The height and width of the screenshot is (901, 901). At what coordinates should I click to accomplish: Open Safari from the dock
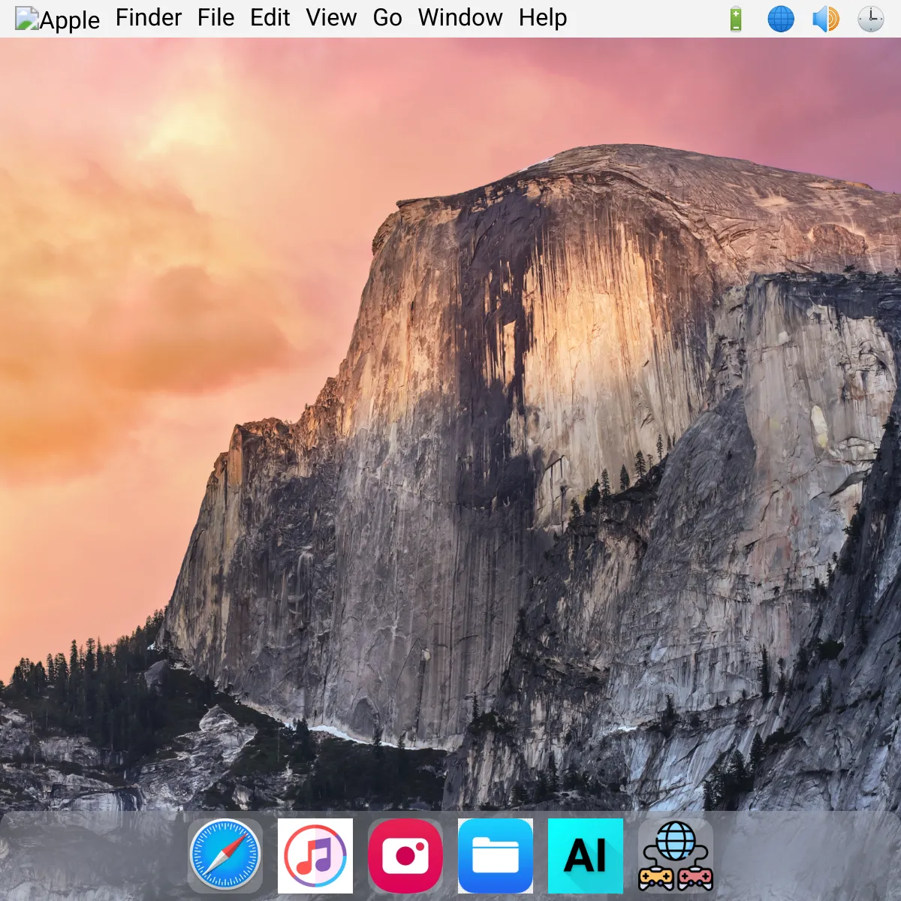click(x=225, y=856)
